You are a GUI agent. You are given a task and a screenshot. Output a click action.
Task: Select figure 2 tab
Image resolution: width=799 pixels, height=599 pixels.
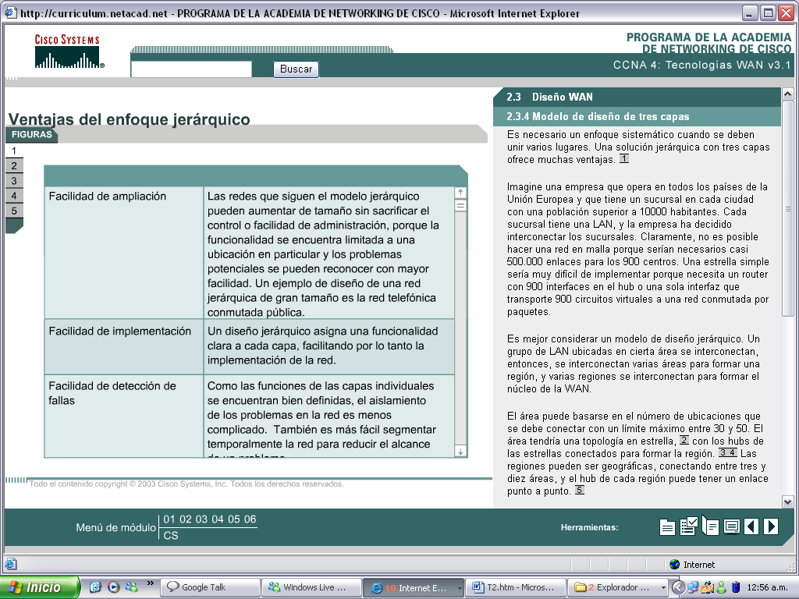(14, 165)
